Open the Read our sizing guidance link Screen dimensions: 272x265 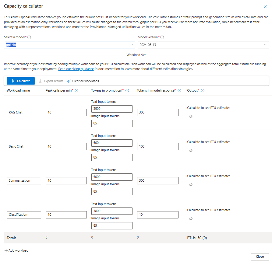tap(76, 69)
